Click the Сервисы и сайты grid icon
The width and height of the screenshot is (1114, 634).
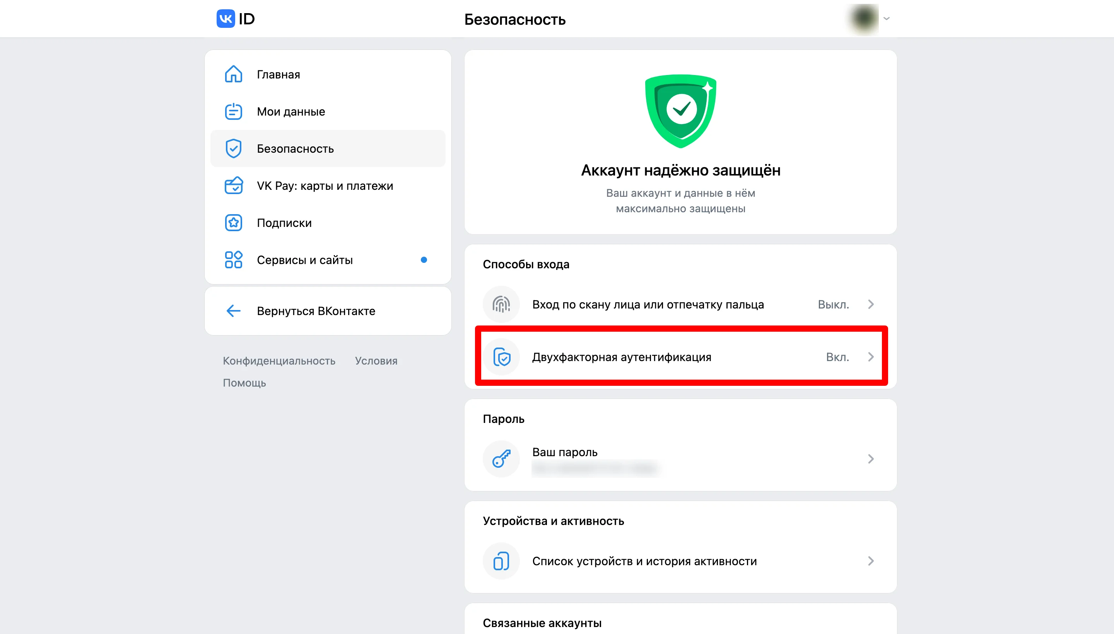coord(234,259)
